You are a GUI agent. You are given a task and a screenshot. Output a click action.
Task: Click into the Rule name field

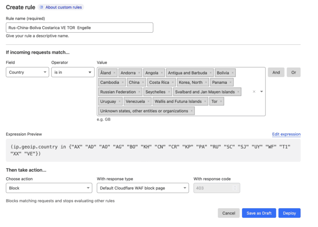(x=79, y=28)
